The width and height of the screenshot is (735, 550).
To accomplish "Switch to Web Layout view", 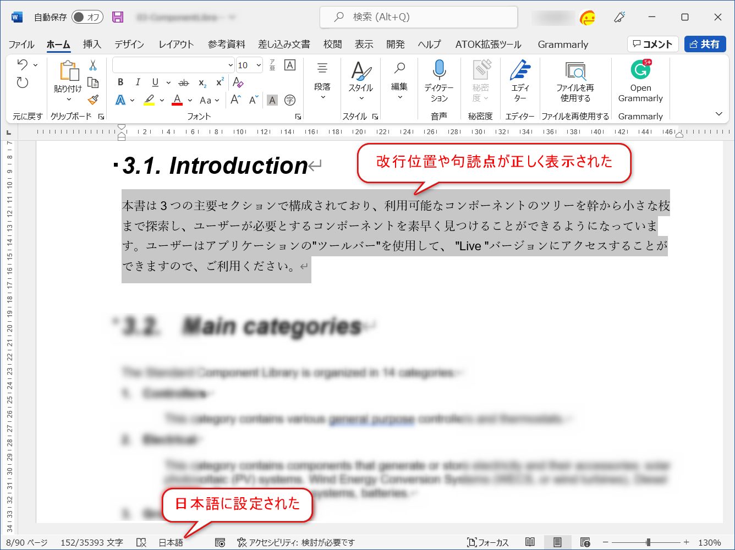I will pyautogui.click(x=585, y=542).
